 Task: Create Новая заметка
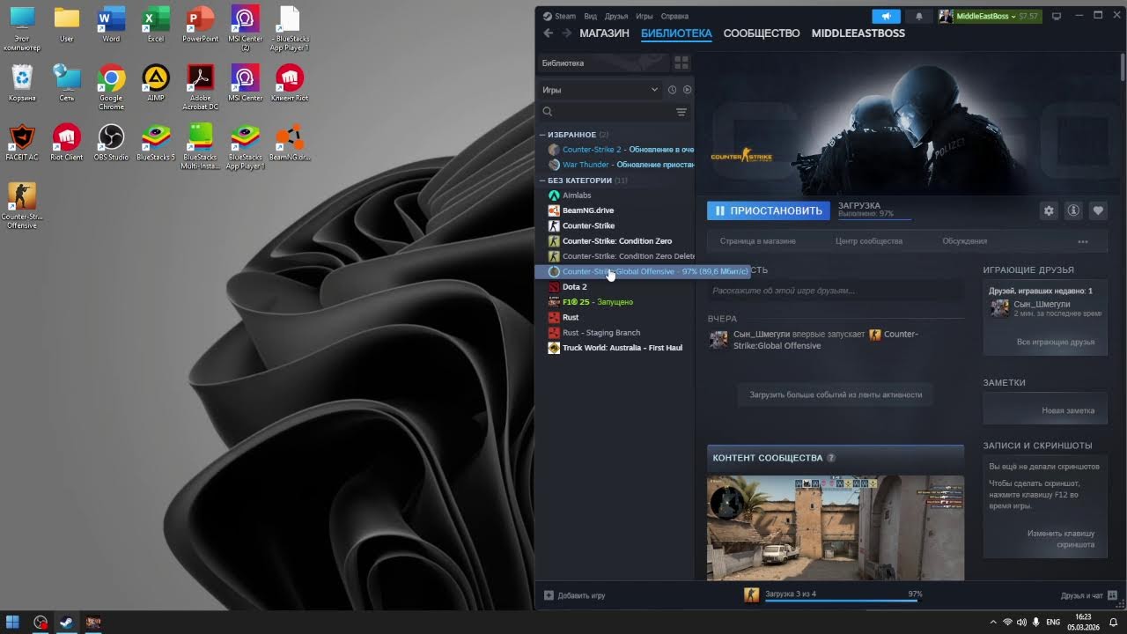tap(1068, 410)
